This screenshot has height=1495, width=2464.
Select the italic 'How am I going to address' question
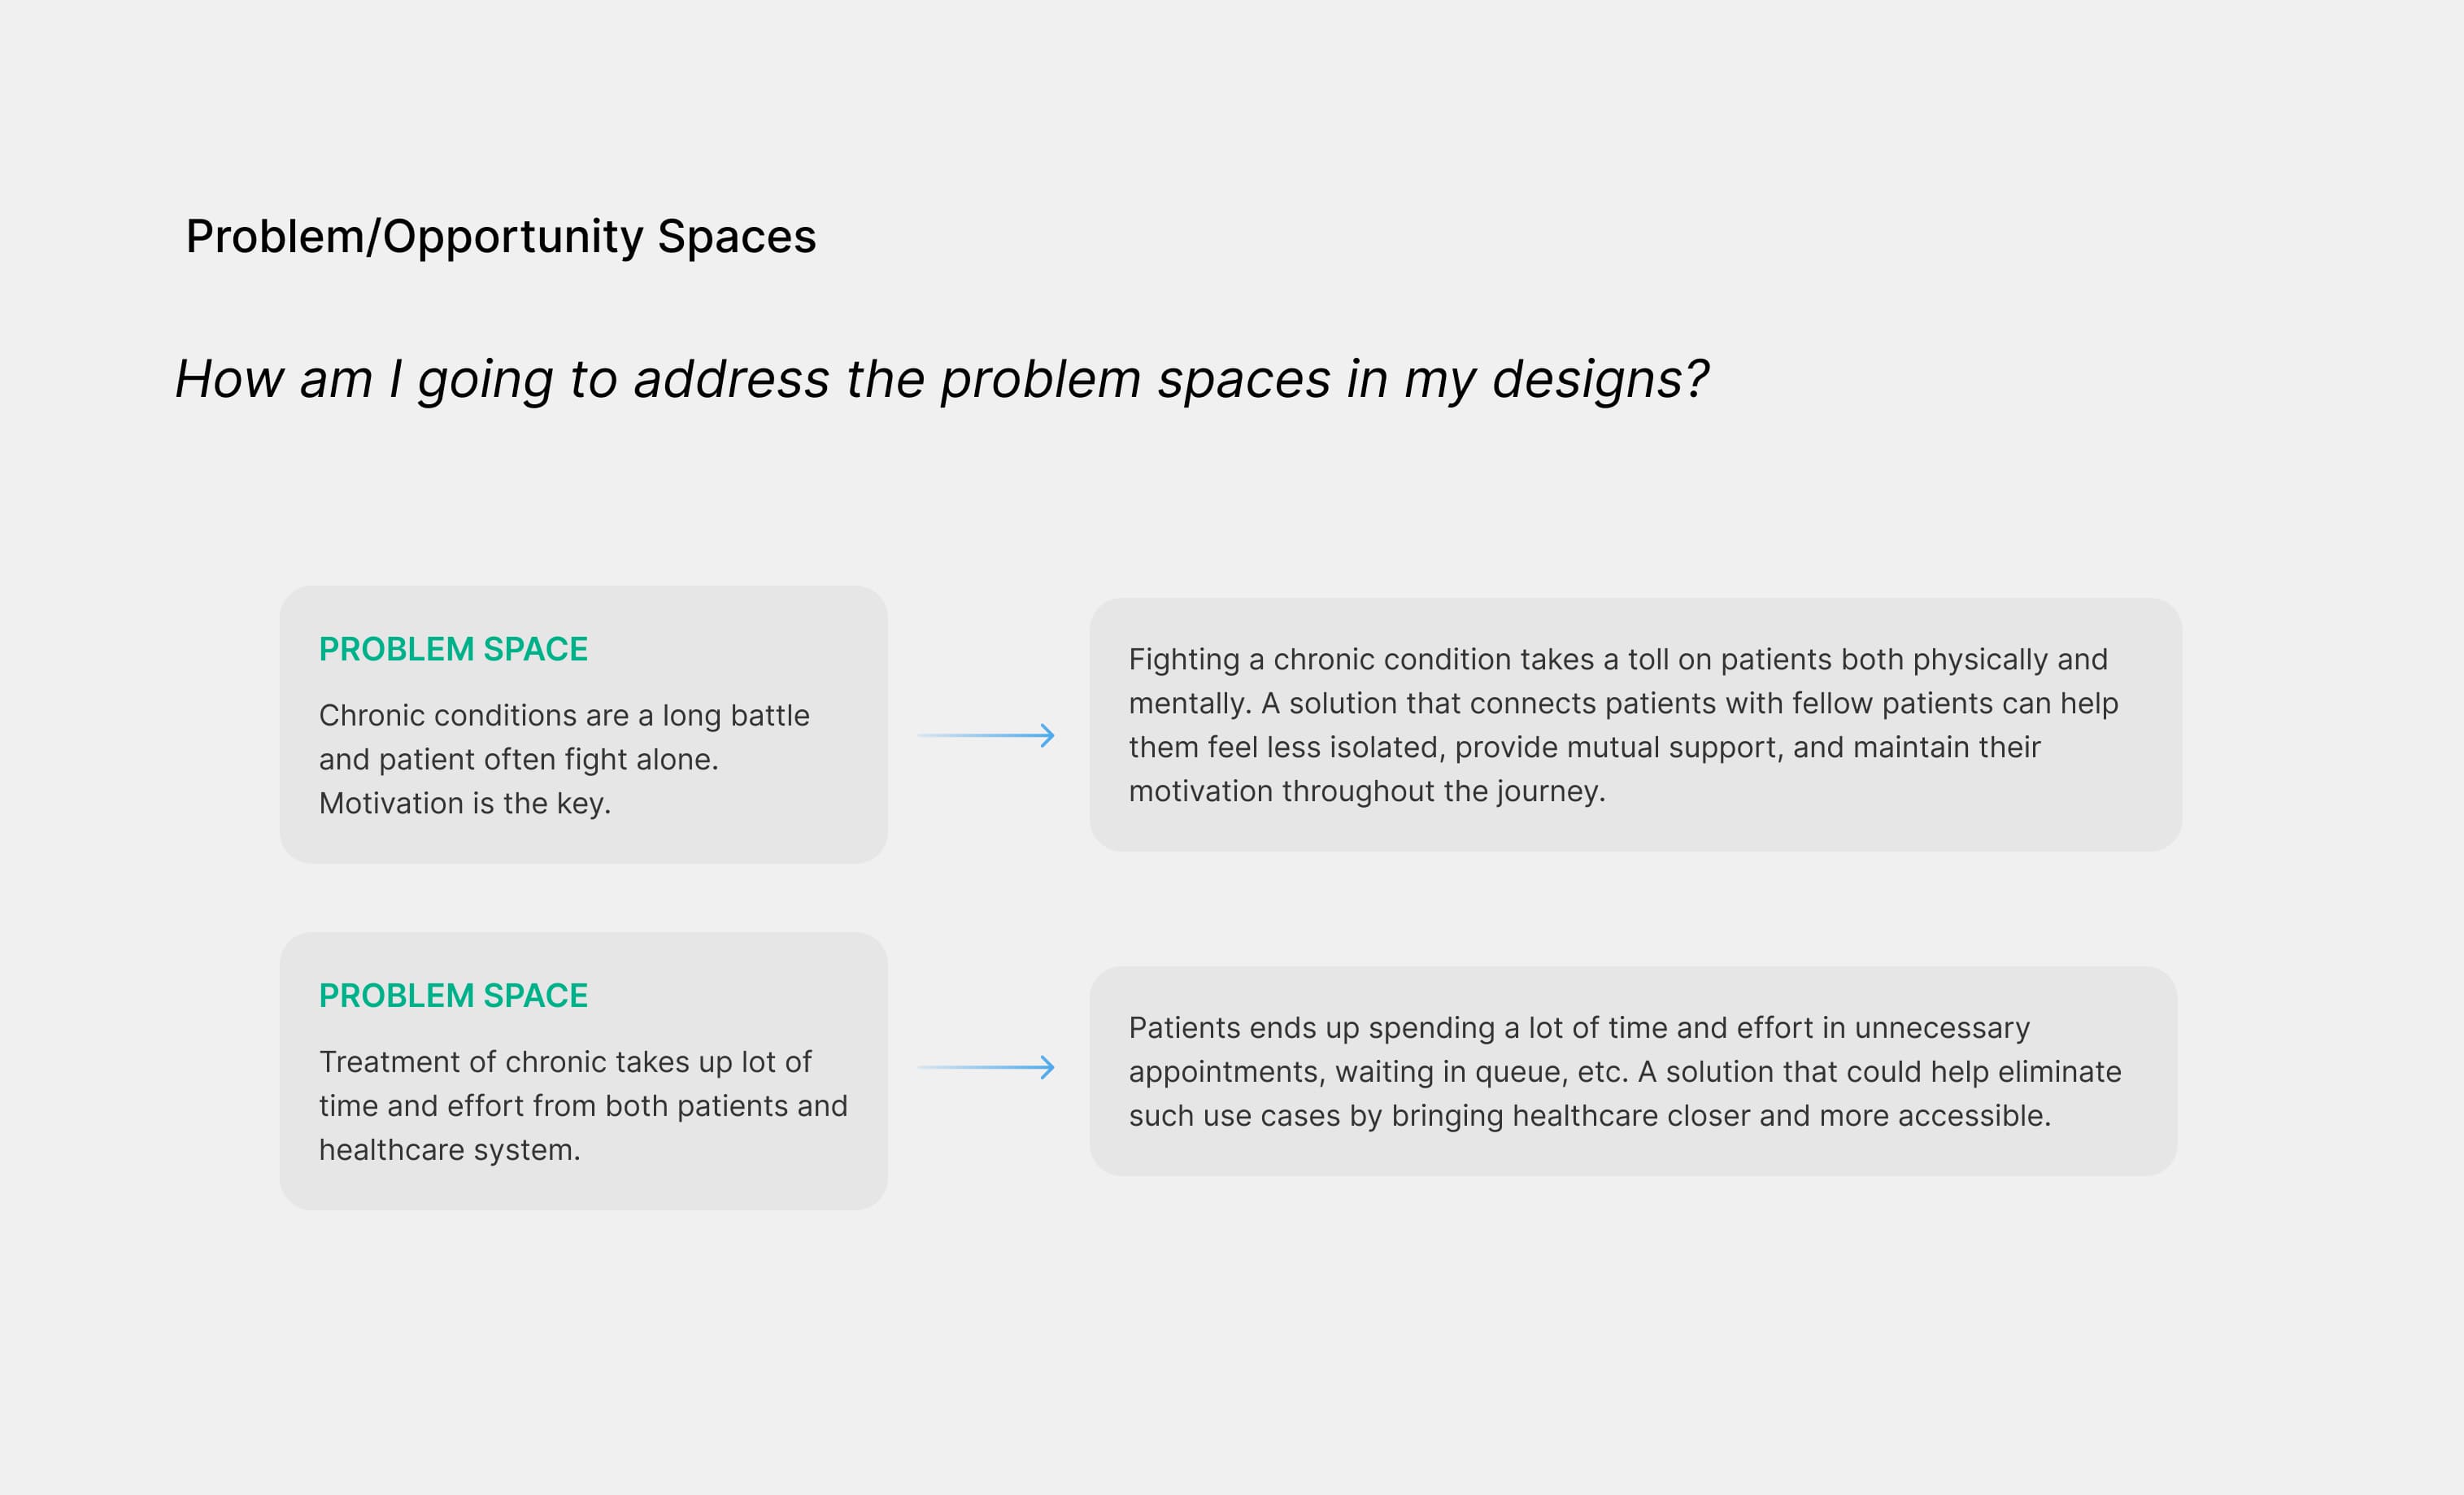point(940,380)
